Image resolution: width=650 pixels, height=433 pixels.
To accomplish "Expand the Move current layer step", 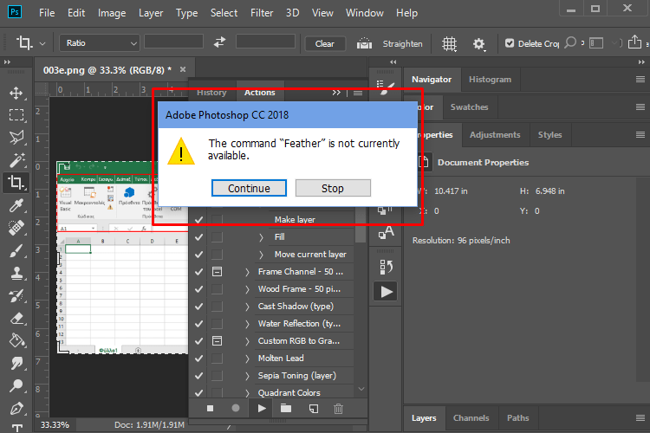I will tap(261, 255).
